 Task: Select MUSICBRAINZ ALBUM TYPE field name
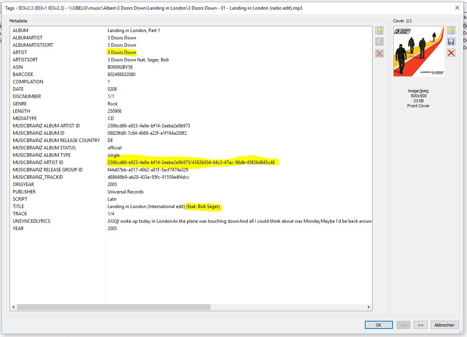point(42,155)
